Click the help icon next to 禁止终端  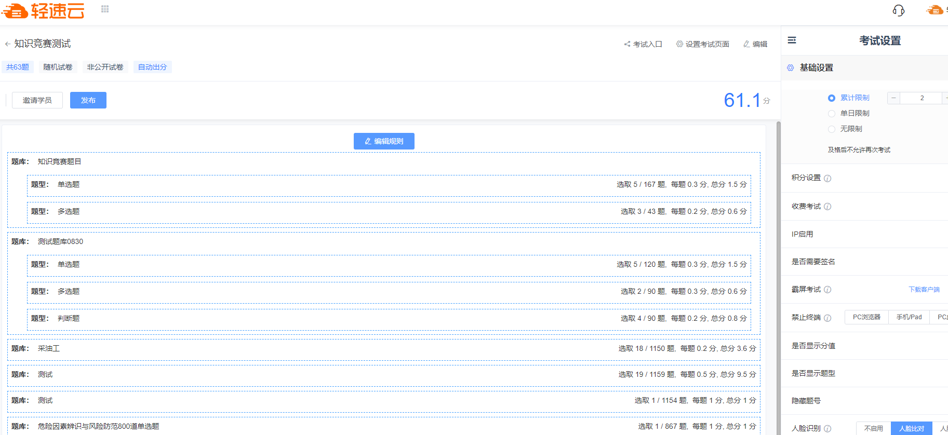point(827,318)
